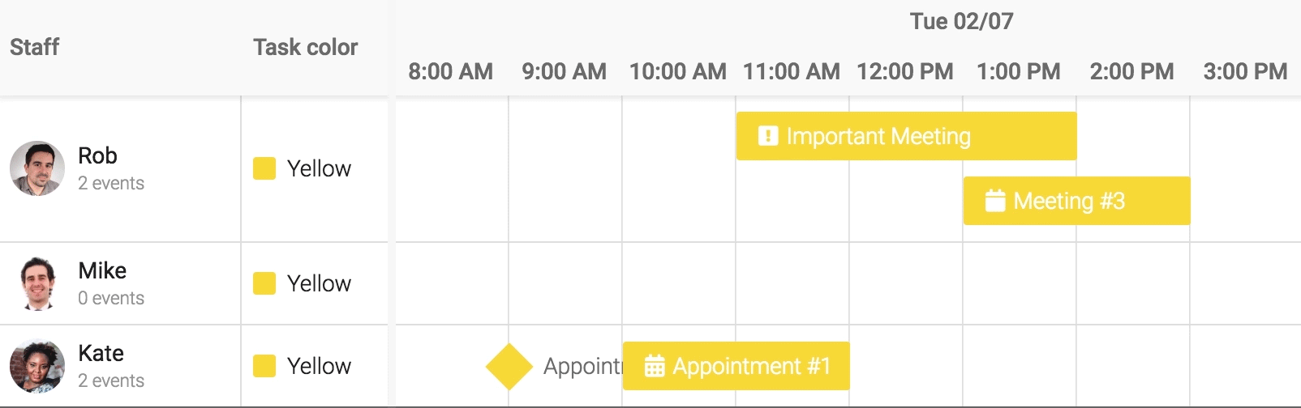Click the exclamation icon on Important Meeting
Image resolution: width=1301 pixels, height=408 pixels.
tap(767, 136)
